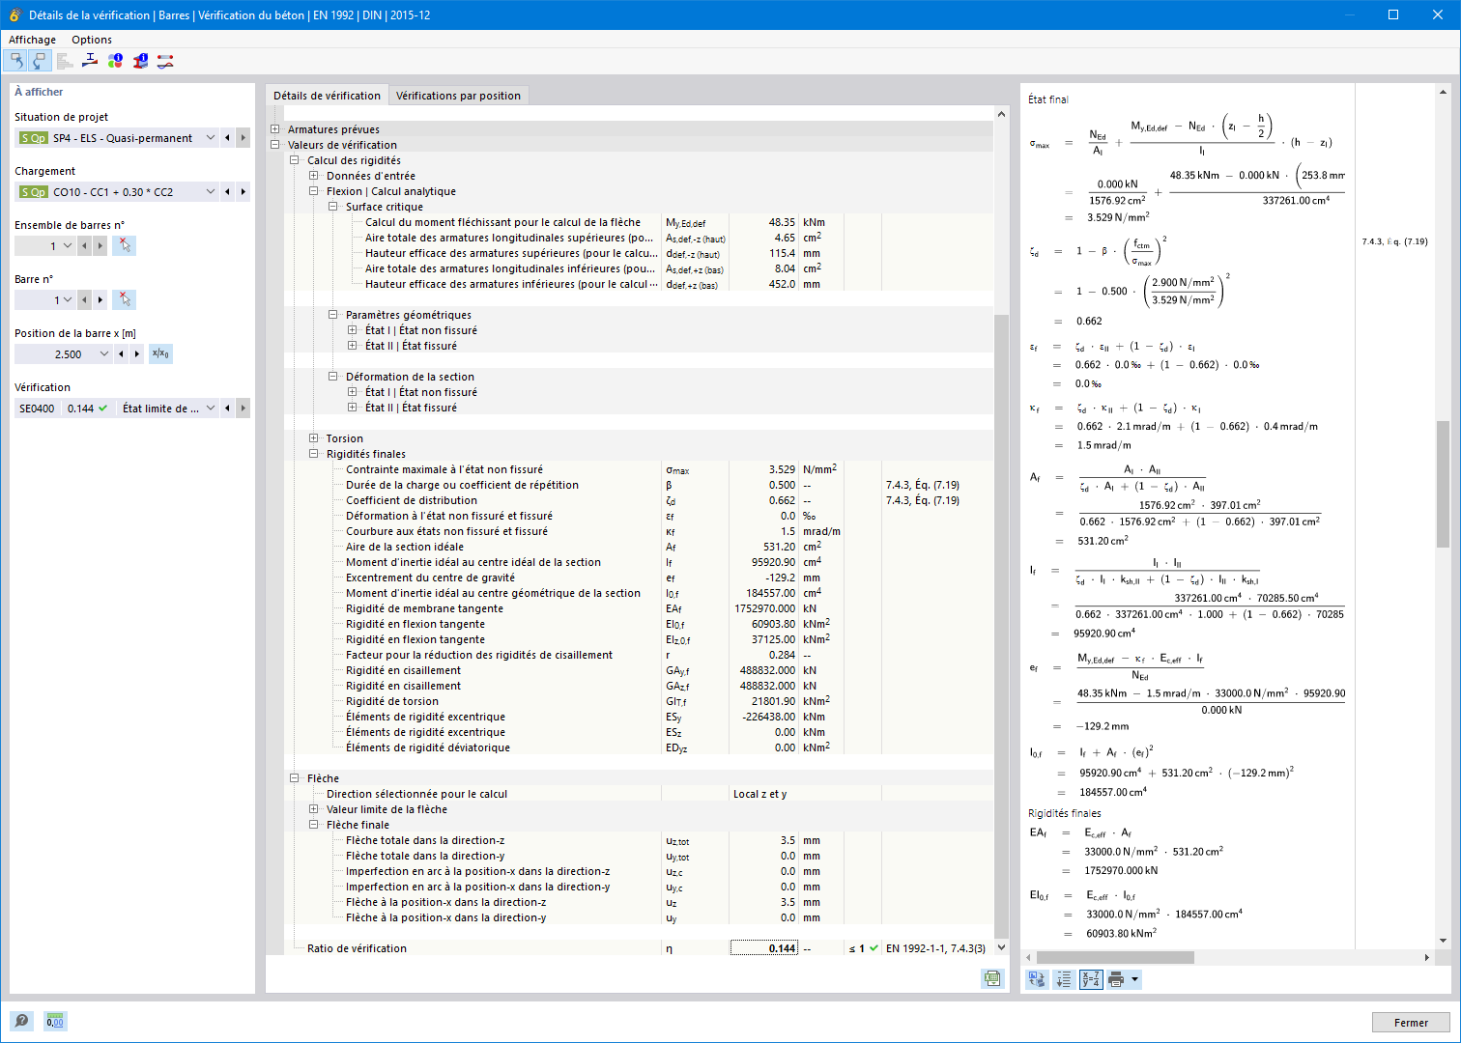
Task: Collapse the Flèche section
Action: pyautogui.click(x=295, y=778)
